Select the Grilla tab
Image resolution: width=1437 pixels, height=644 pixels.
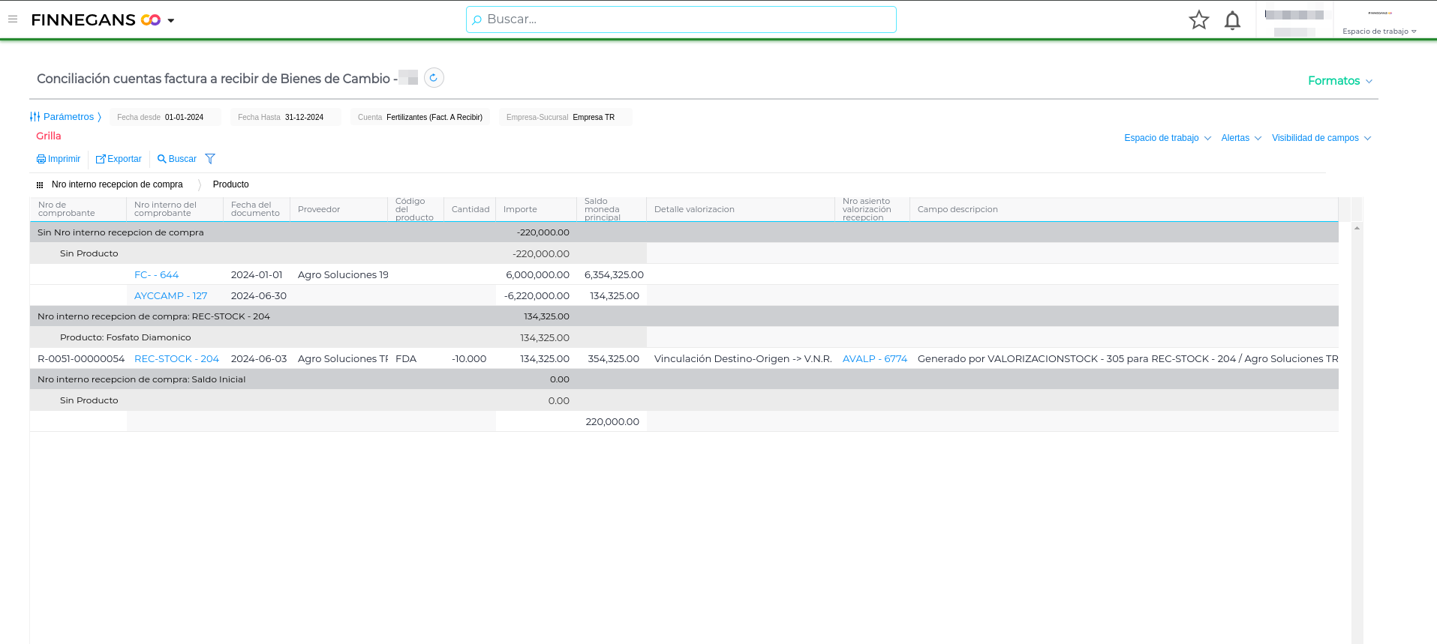click(x=49, y=136)
